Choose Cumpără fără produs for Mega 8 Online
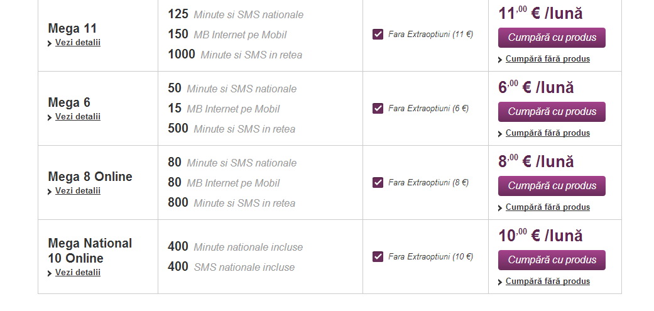This screenshot has width=654, height=311. tap(547, 207)
